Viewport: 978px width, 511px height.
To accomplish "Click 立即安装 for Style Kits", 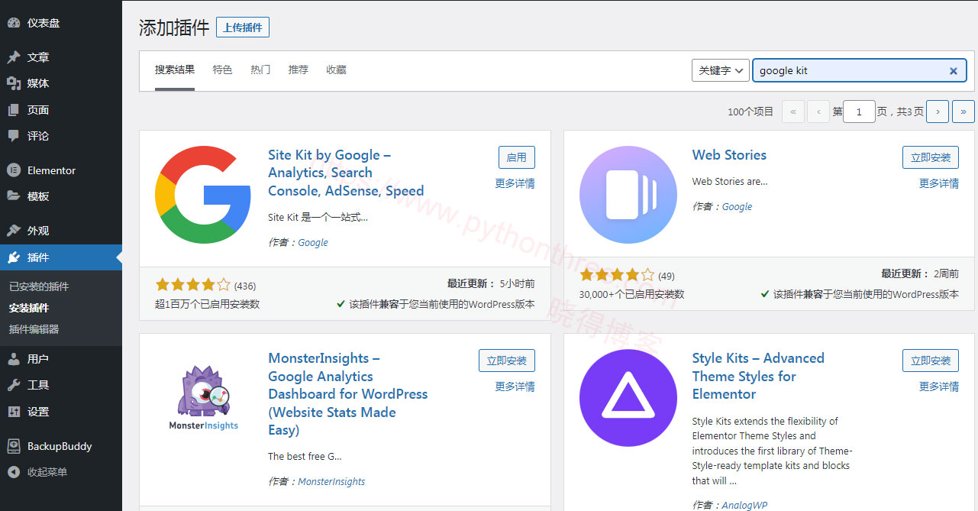I will point(931,361).
